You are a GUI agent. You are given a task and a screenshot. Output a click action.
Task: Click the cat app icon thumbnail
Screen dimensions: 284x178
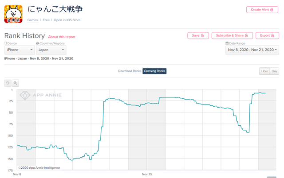[13, 14]
